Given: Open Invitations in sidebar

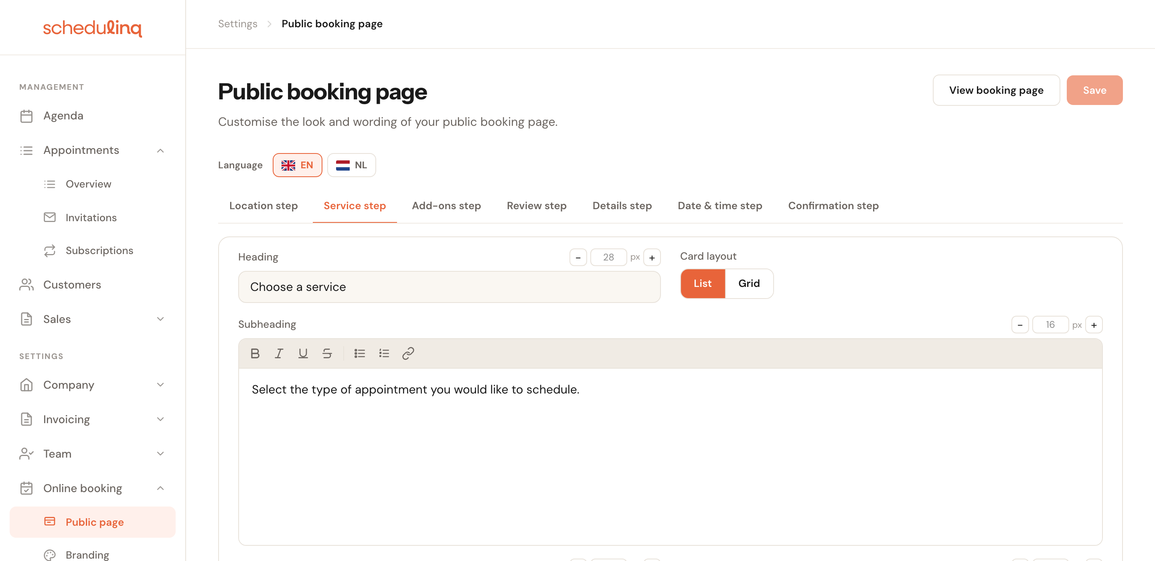Looking at the screenshot, I should point(92,217).
